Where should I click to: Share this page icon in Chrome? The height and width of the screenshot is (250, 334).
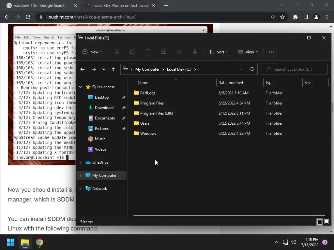pyautogui.click(x=272, y=17)
